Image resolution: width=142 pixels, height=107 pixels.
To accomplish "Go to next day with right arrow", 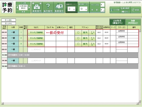I will 29,7.
